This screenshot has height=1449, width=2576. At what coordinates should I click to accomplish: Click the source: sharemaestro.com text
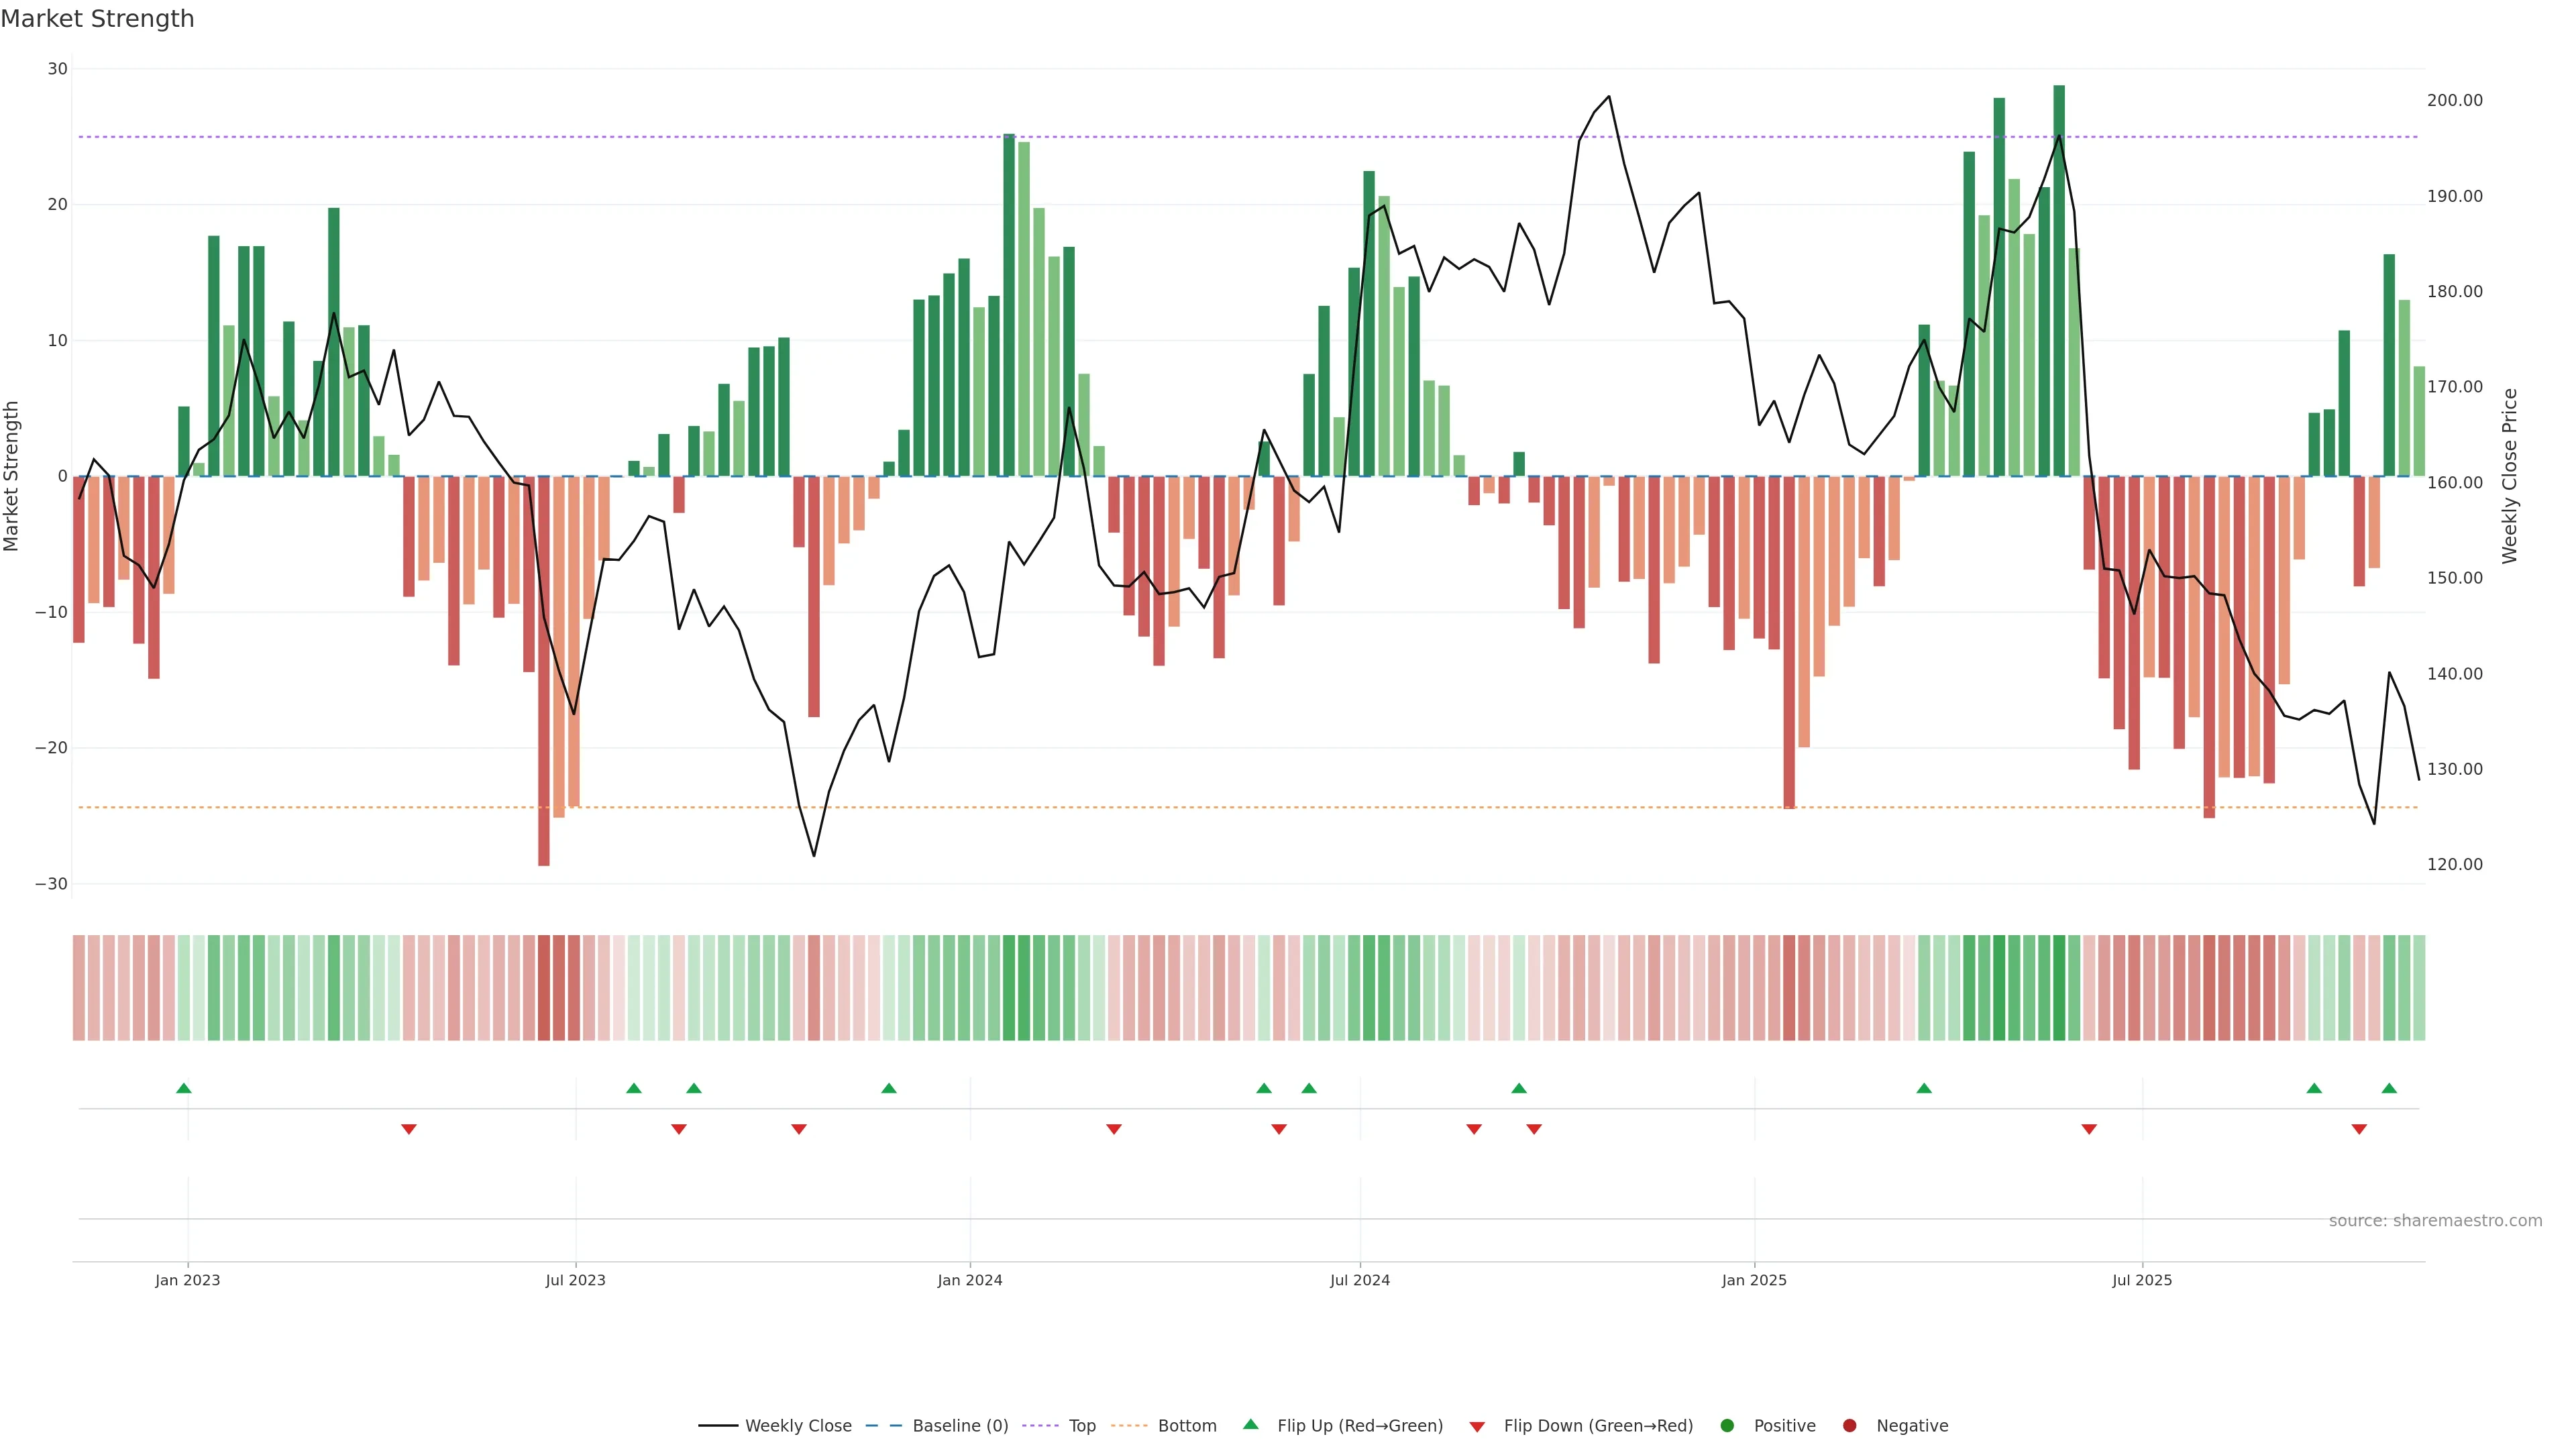[x=2435, y=1221]
